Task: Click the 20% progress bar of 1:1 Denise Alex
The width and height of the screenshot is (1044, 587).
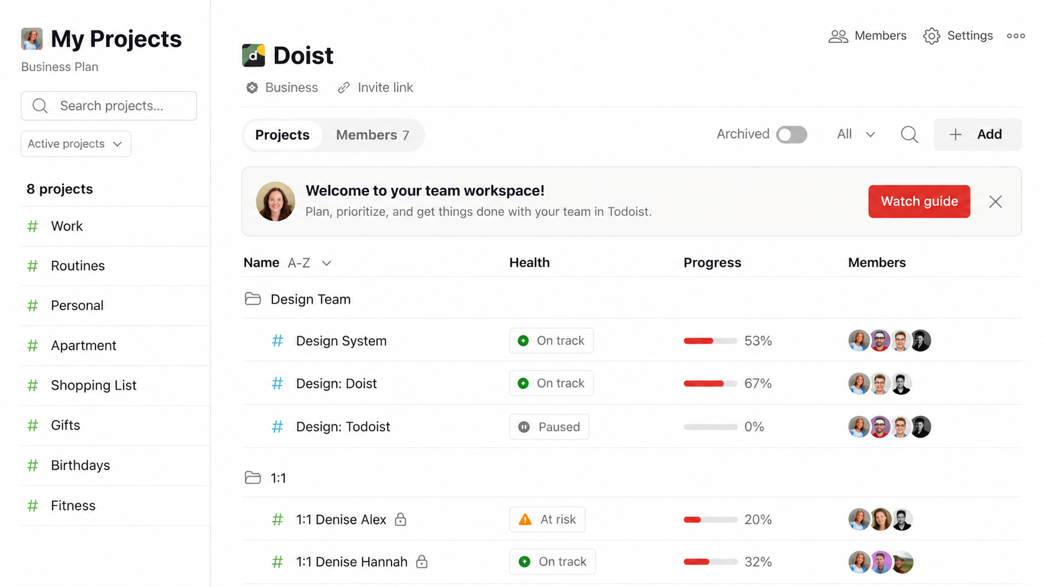Action: click(x=711, y=520)
